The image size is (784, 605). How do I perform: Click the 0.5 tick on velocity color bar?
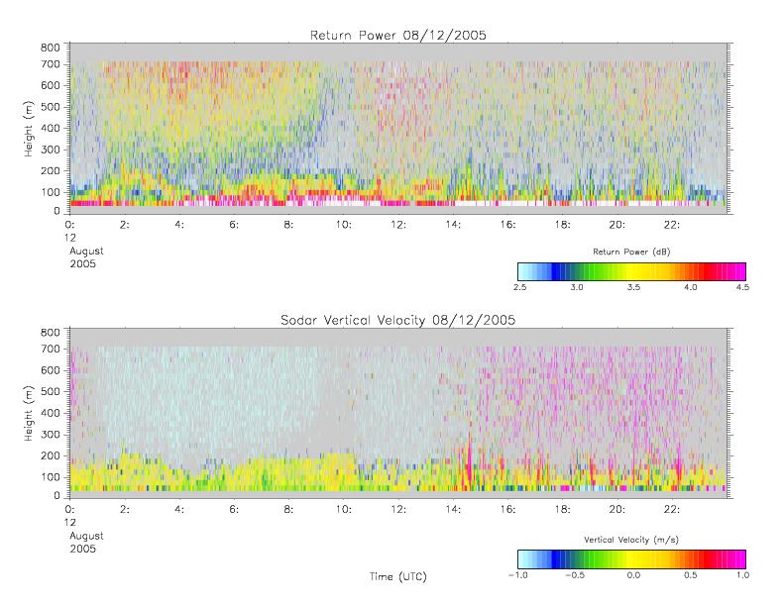690,575
